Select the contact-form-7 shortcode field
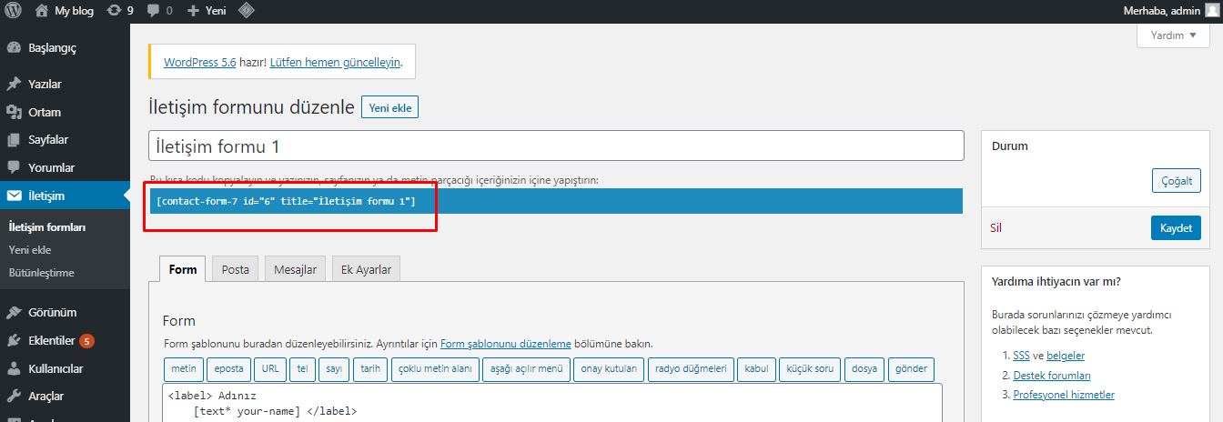This screenshot has width=1223, height=422. pos(556,201)
